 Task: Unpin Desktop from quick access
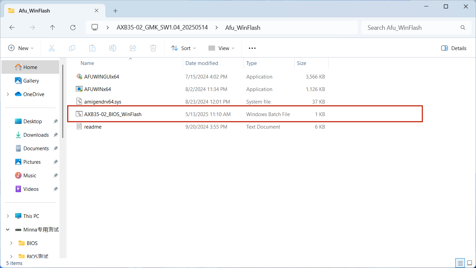tap(55, 121)
